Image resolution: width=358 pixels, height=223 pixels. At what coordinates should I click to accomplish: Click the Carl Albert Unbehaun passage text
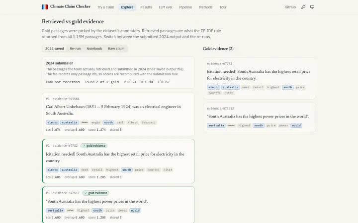[113, 110]
